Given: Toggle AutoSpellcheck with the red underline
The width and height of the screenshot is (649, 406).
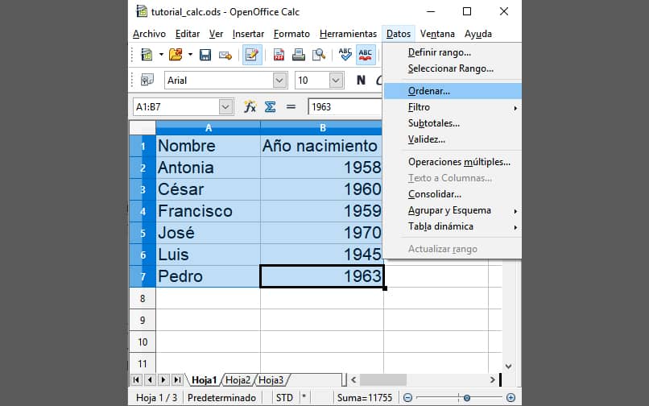Looking at the screenshot, I should pos(365,55).
